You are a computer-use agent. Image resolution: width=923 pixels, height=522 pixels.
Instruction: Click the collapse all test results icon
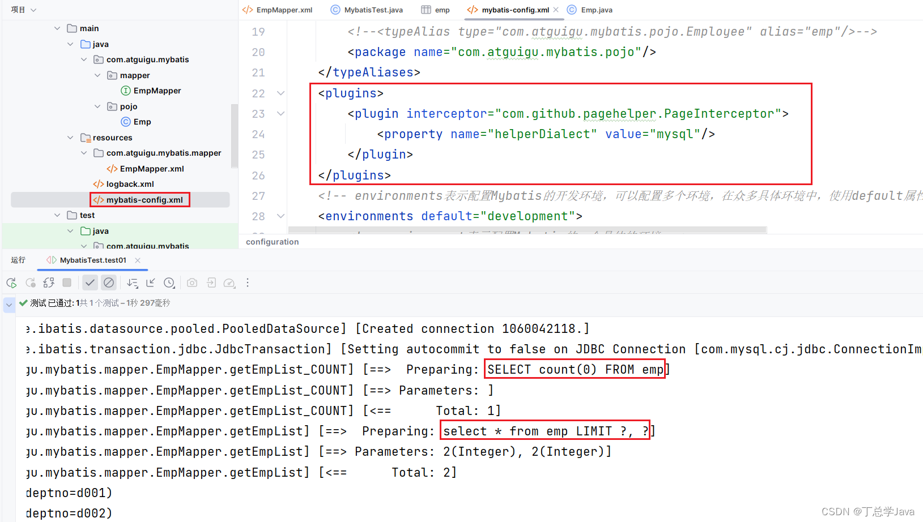click(151, 283)
